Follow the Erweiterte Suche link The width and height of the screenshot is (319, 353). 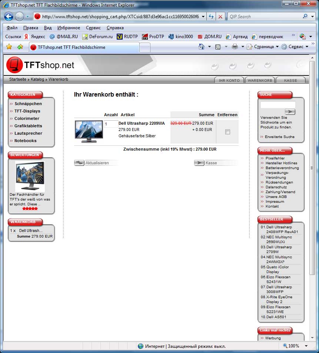click(280, 137)
